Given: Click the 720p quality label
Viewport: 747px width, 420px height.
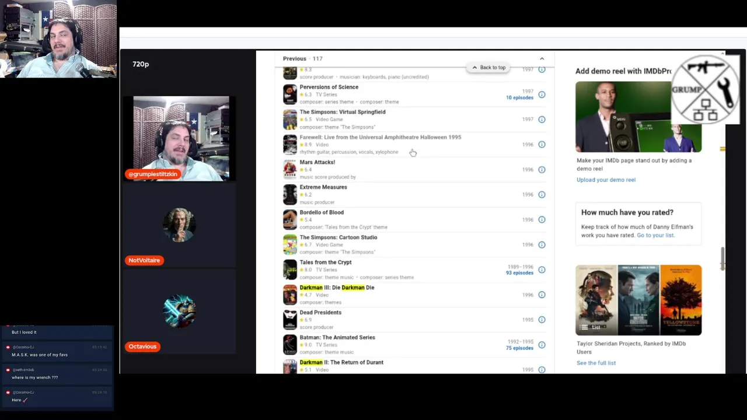Looking at the screenshot, I should (141, 64).
